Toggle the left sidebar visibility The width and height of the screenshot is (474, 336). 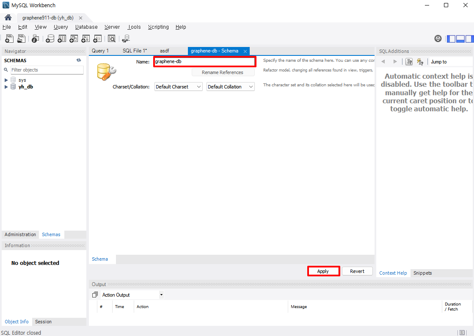[451, 39]
